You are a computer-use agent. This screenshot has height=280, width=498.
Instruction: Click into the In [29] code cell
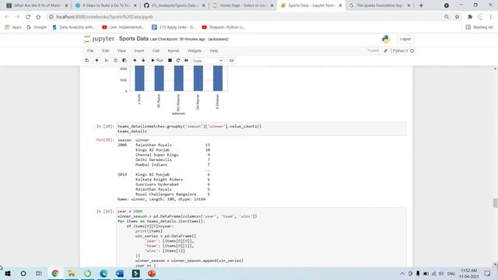[261, 237]
